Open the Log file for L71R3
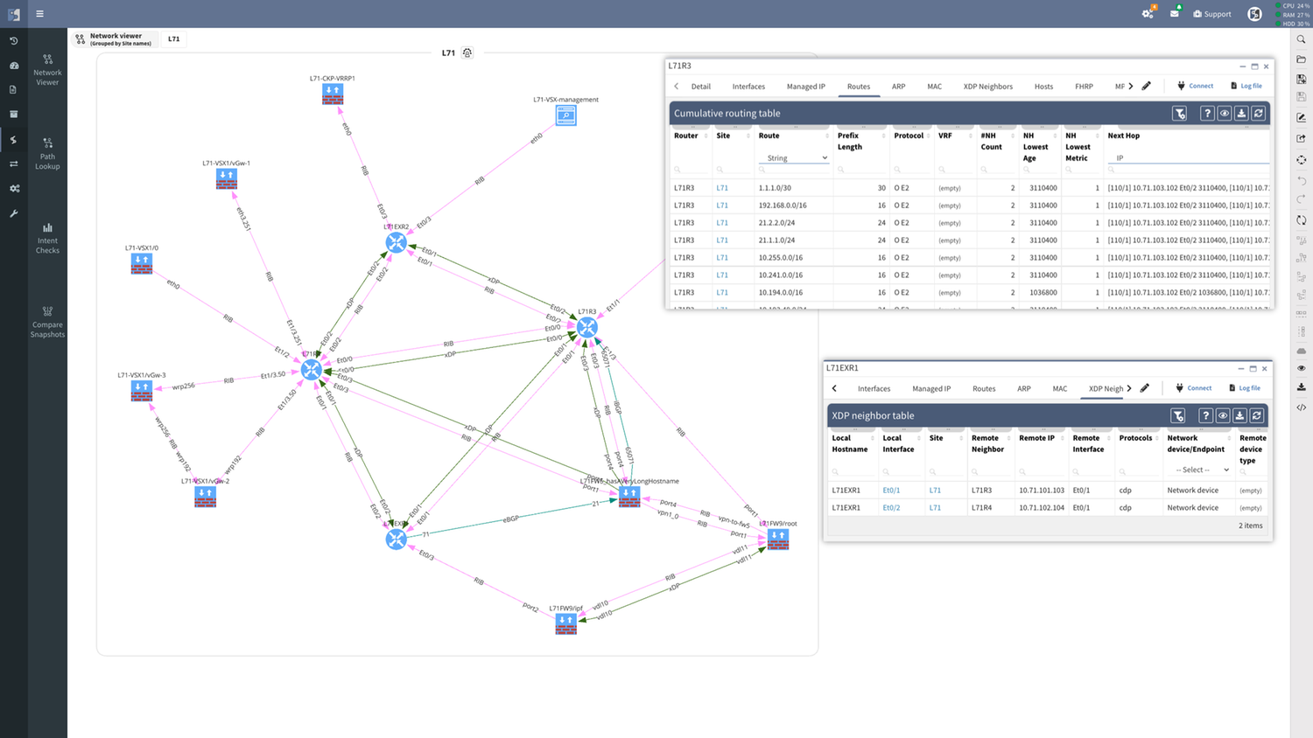 [x=1246, y=85]
